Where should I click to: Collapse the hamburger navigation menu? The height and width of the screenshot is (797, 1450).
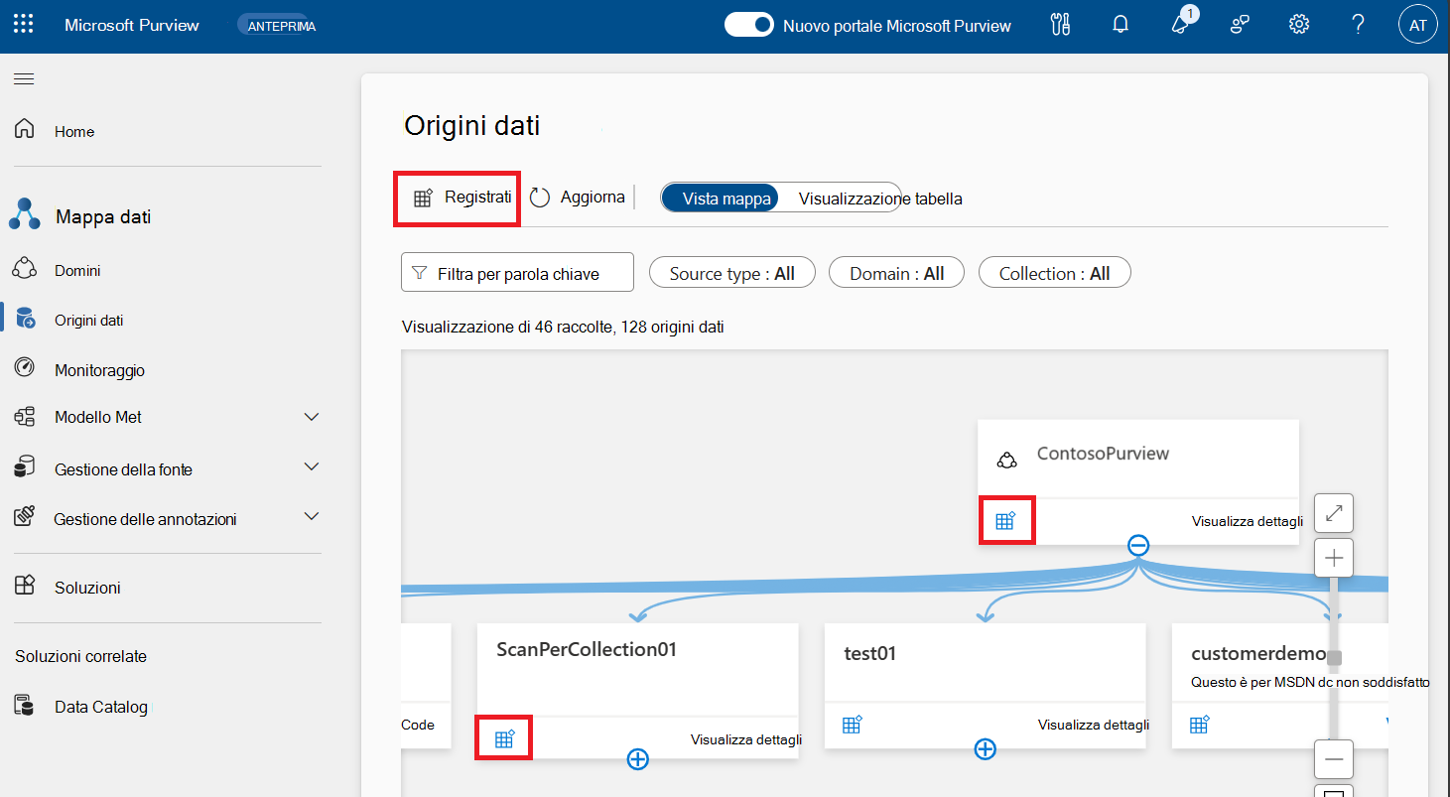pos(24,79)
